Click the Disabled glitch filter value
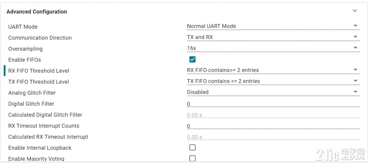368x163 pixels. click(x=197, y=92)
